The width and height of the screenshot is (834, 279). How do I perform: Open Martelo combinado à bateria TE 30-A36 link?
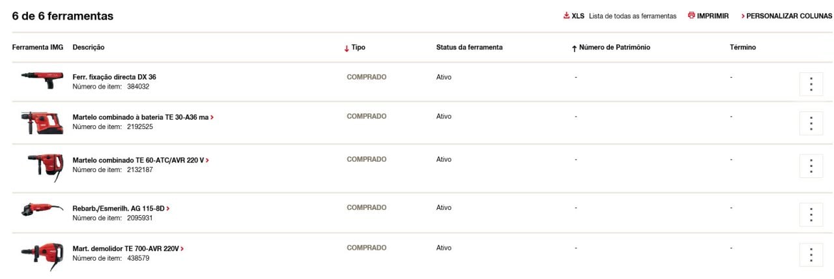pyautogui.click(x=143, y=117)
